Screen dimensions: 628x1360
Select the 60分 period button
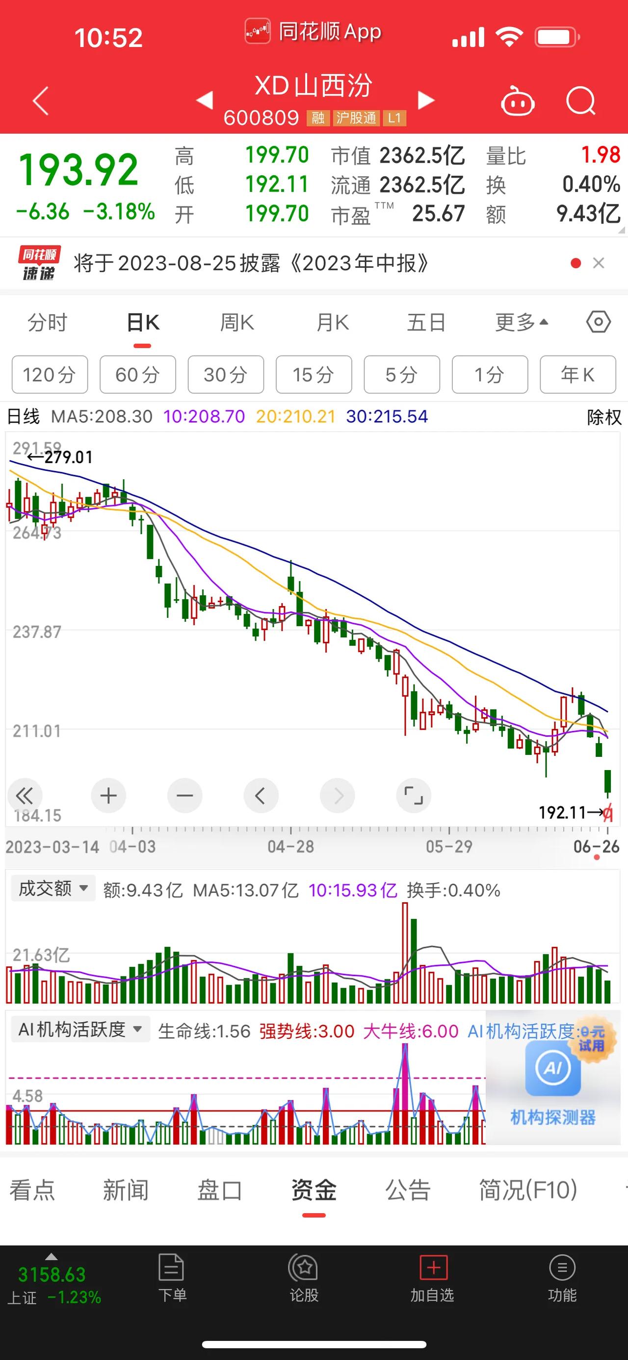[138, 375]
